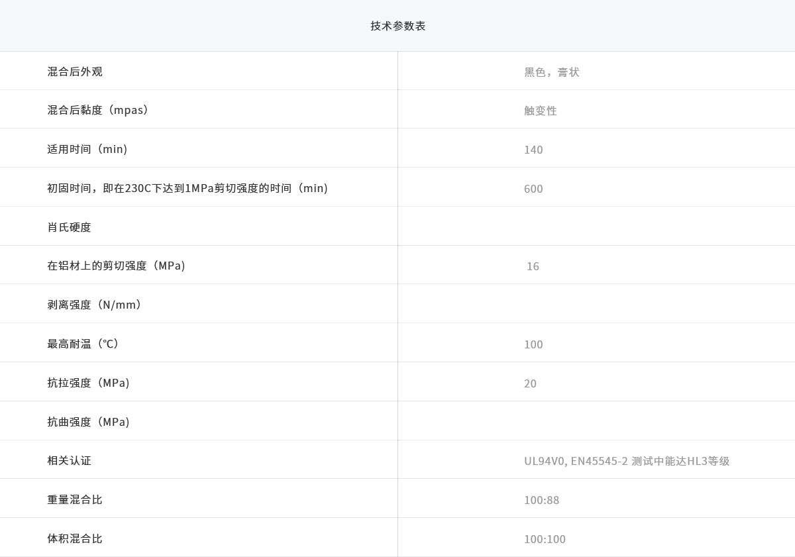Select the 在铝材上的剪切强度（MPa) label

point(116,266)
